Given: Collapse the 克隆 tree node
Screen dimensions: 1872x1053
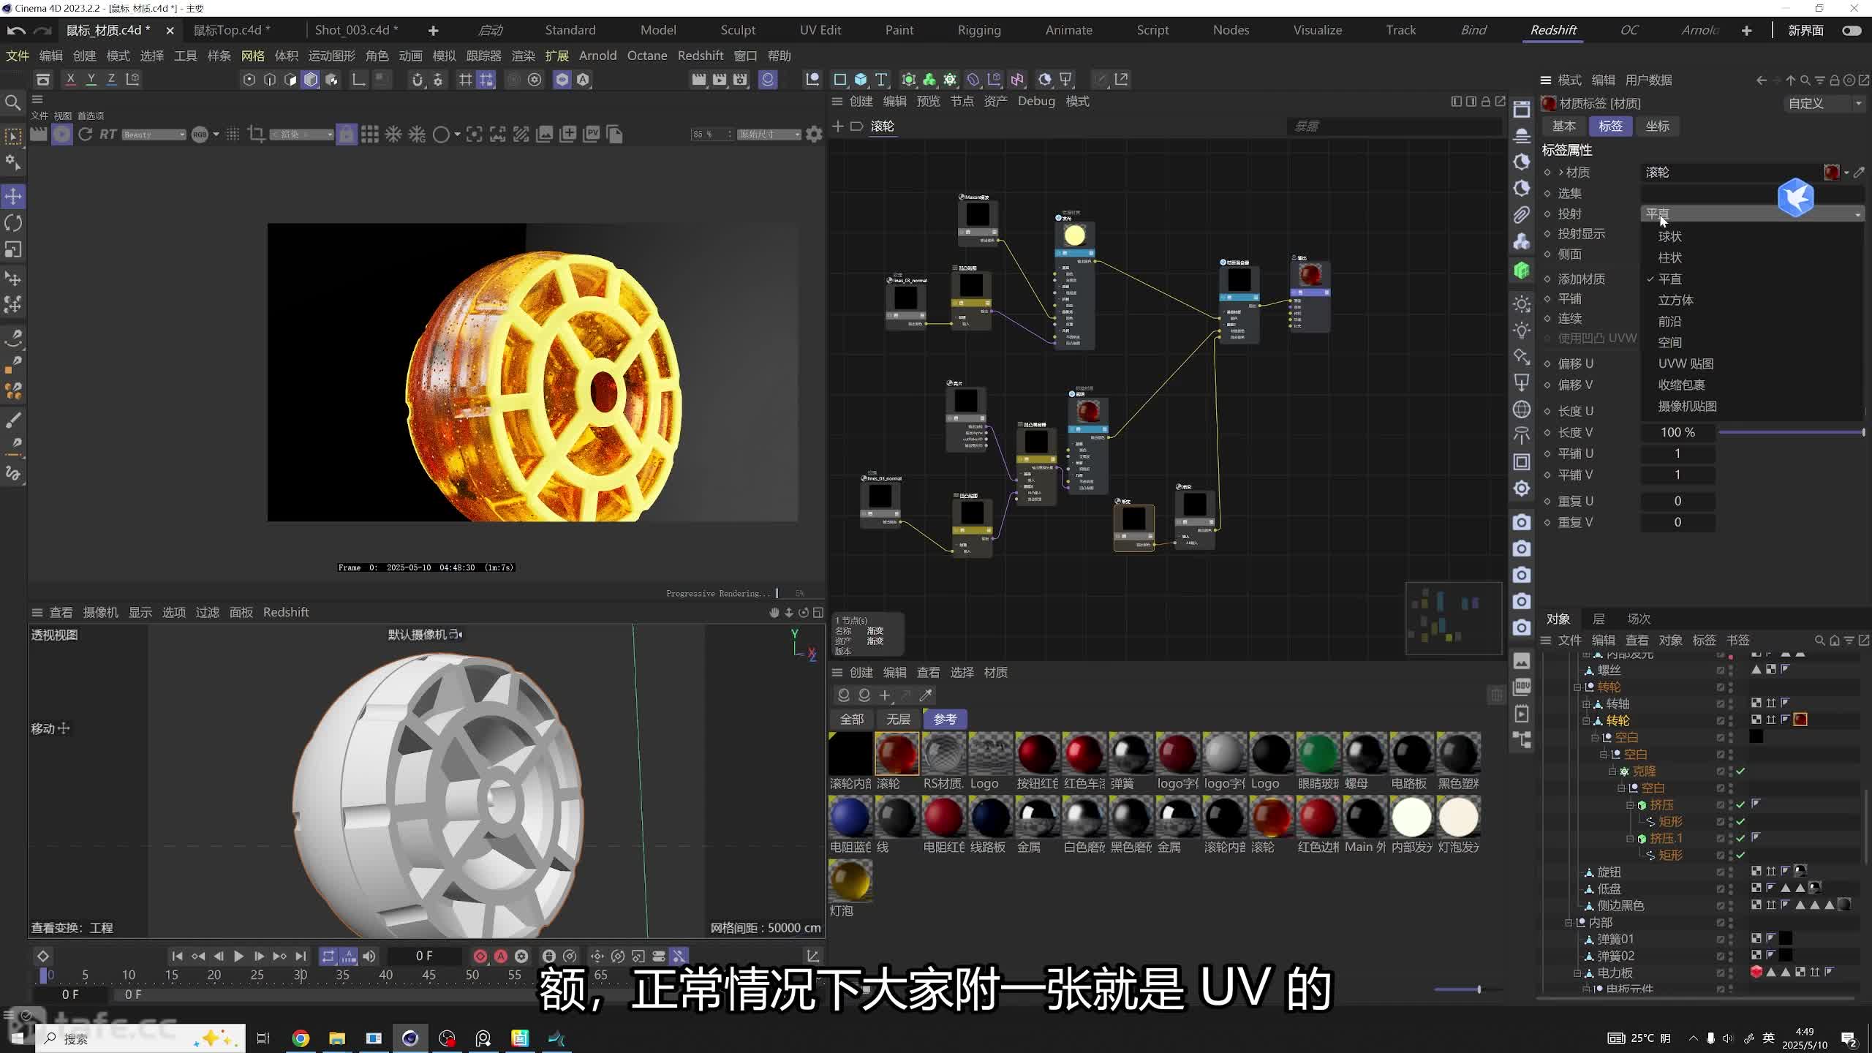Looking at the screenshot, I should pyautogui.click(x=1612, y=771).
